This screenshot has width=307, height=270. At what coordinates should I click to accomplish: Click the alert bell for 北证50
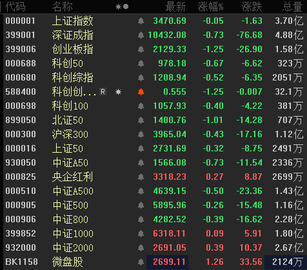(141, 121)
